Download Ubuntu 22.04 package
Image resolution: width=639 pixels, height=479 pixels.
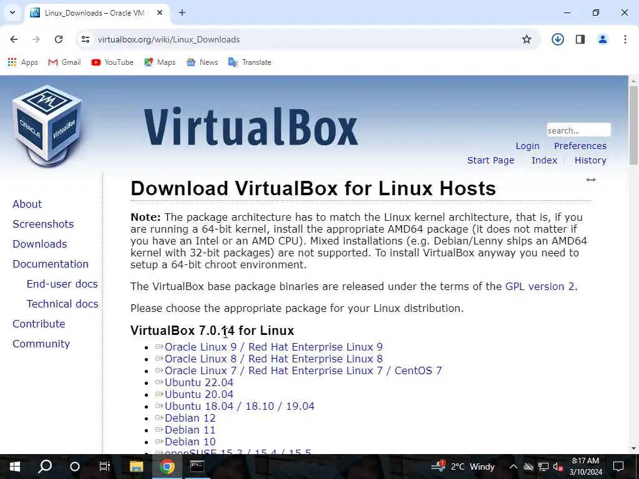199,382
